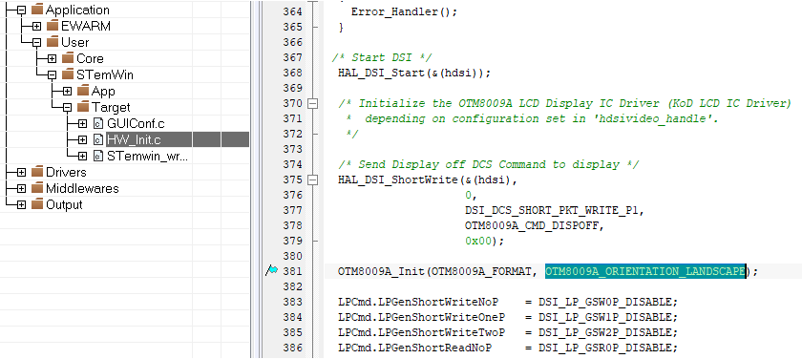Viewport: 802px width, 359px height.
Task: Select GUIConf.c in the project tree
Action: point(136,124)
